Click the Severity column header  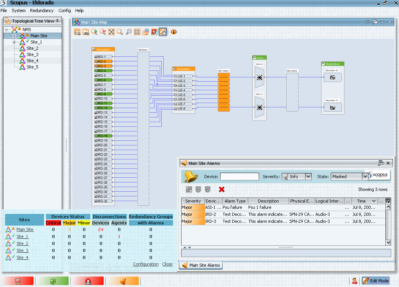pyautogui.click(x=193, y=201)
